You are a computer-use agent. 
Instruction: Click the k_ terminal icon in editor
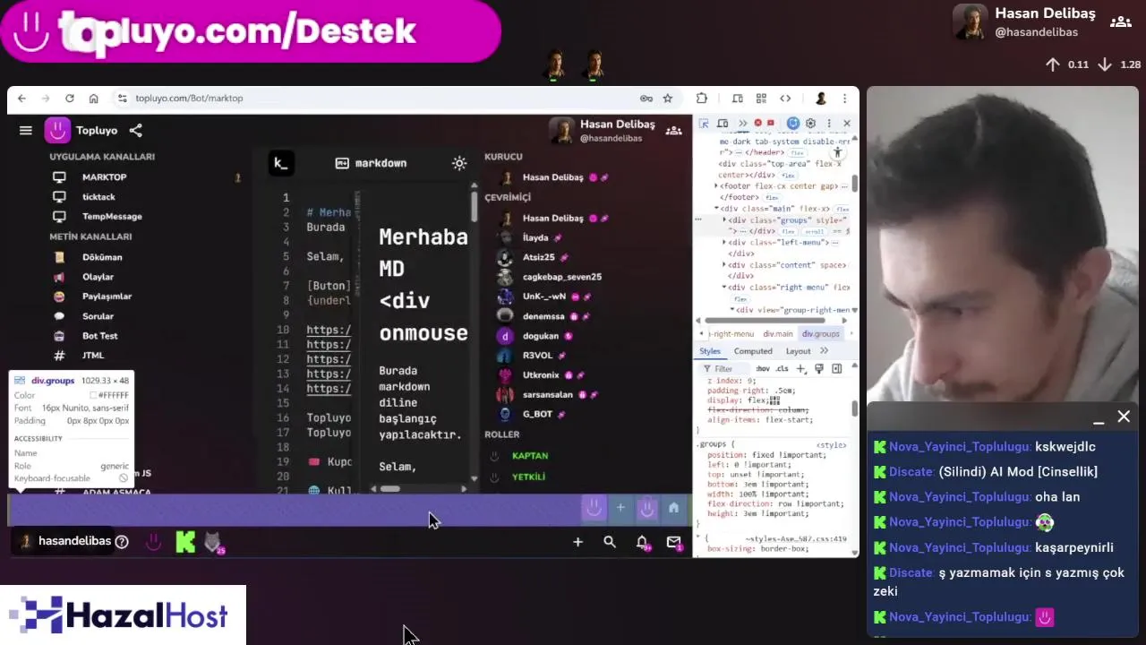[x=280, y=163]
